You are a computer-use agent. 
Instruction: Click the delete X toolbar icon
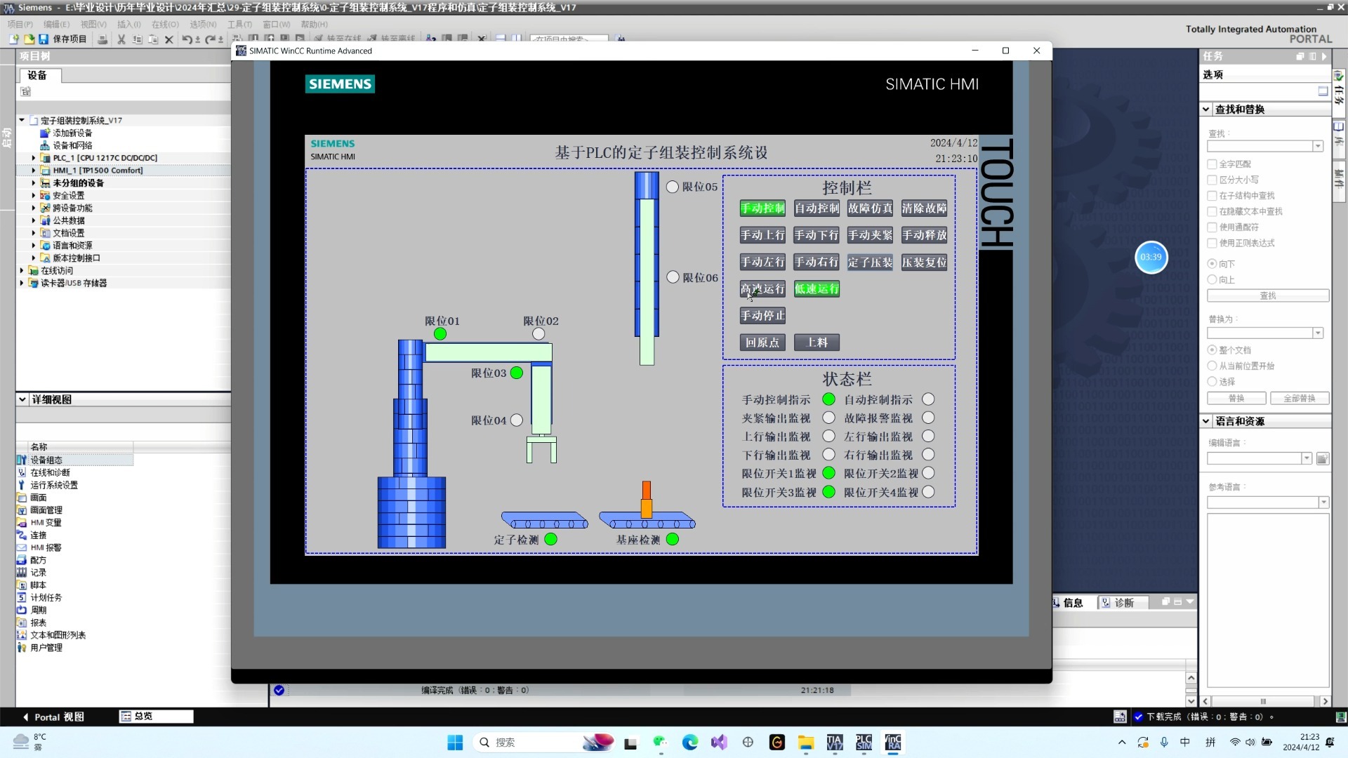coord(168,39)
